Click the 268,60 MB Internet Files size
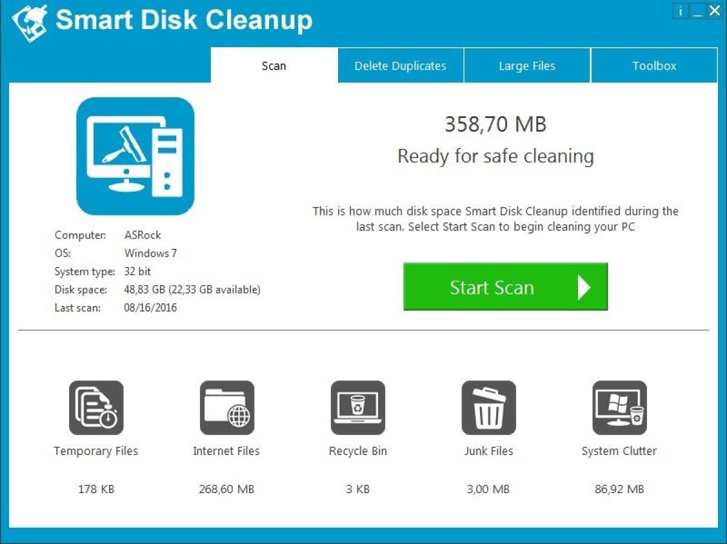The height and width of the screenshot is (544, 727). pyautogui.click(x=226, y=489)
